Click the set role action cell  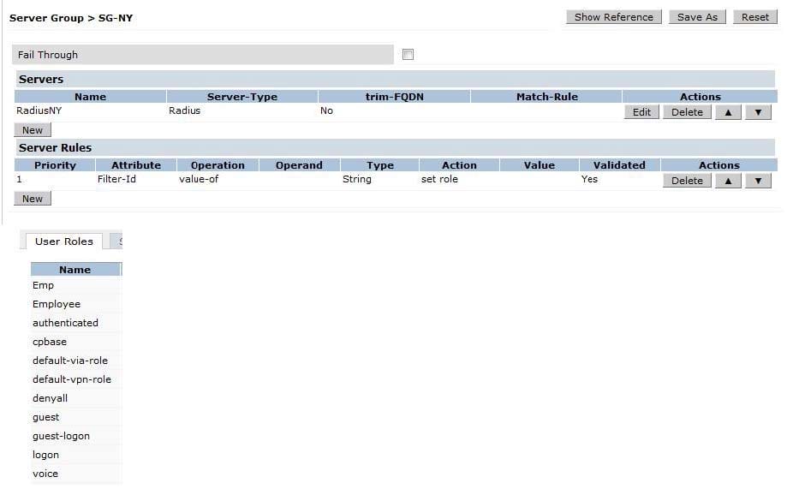439,179
